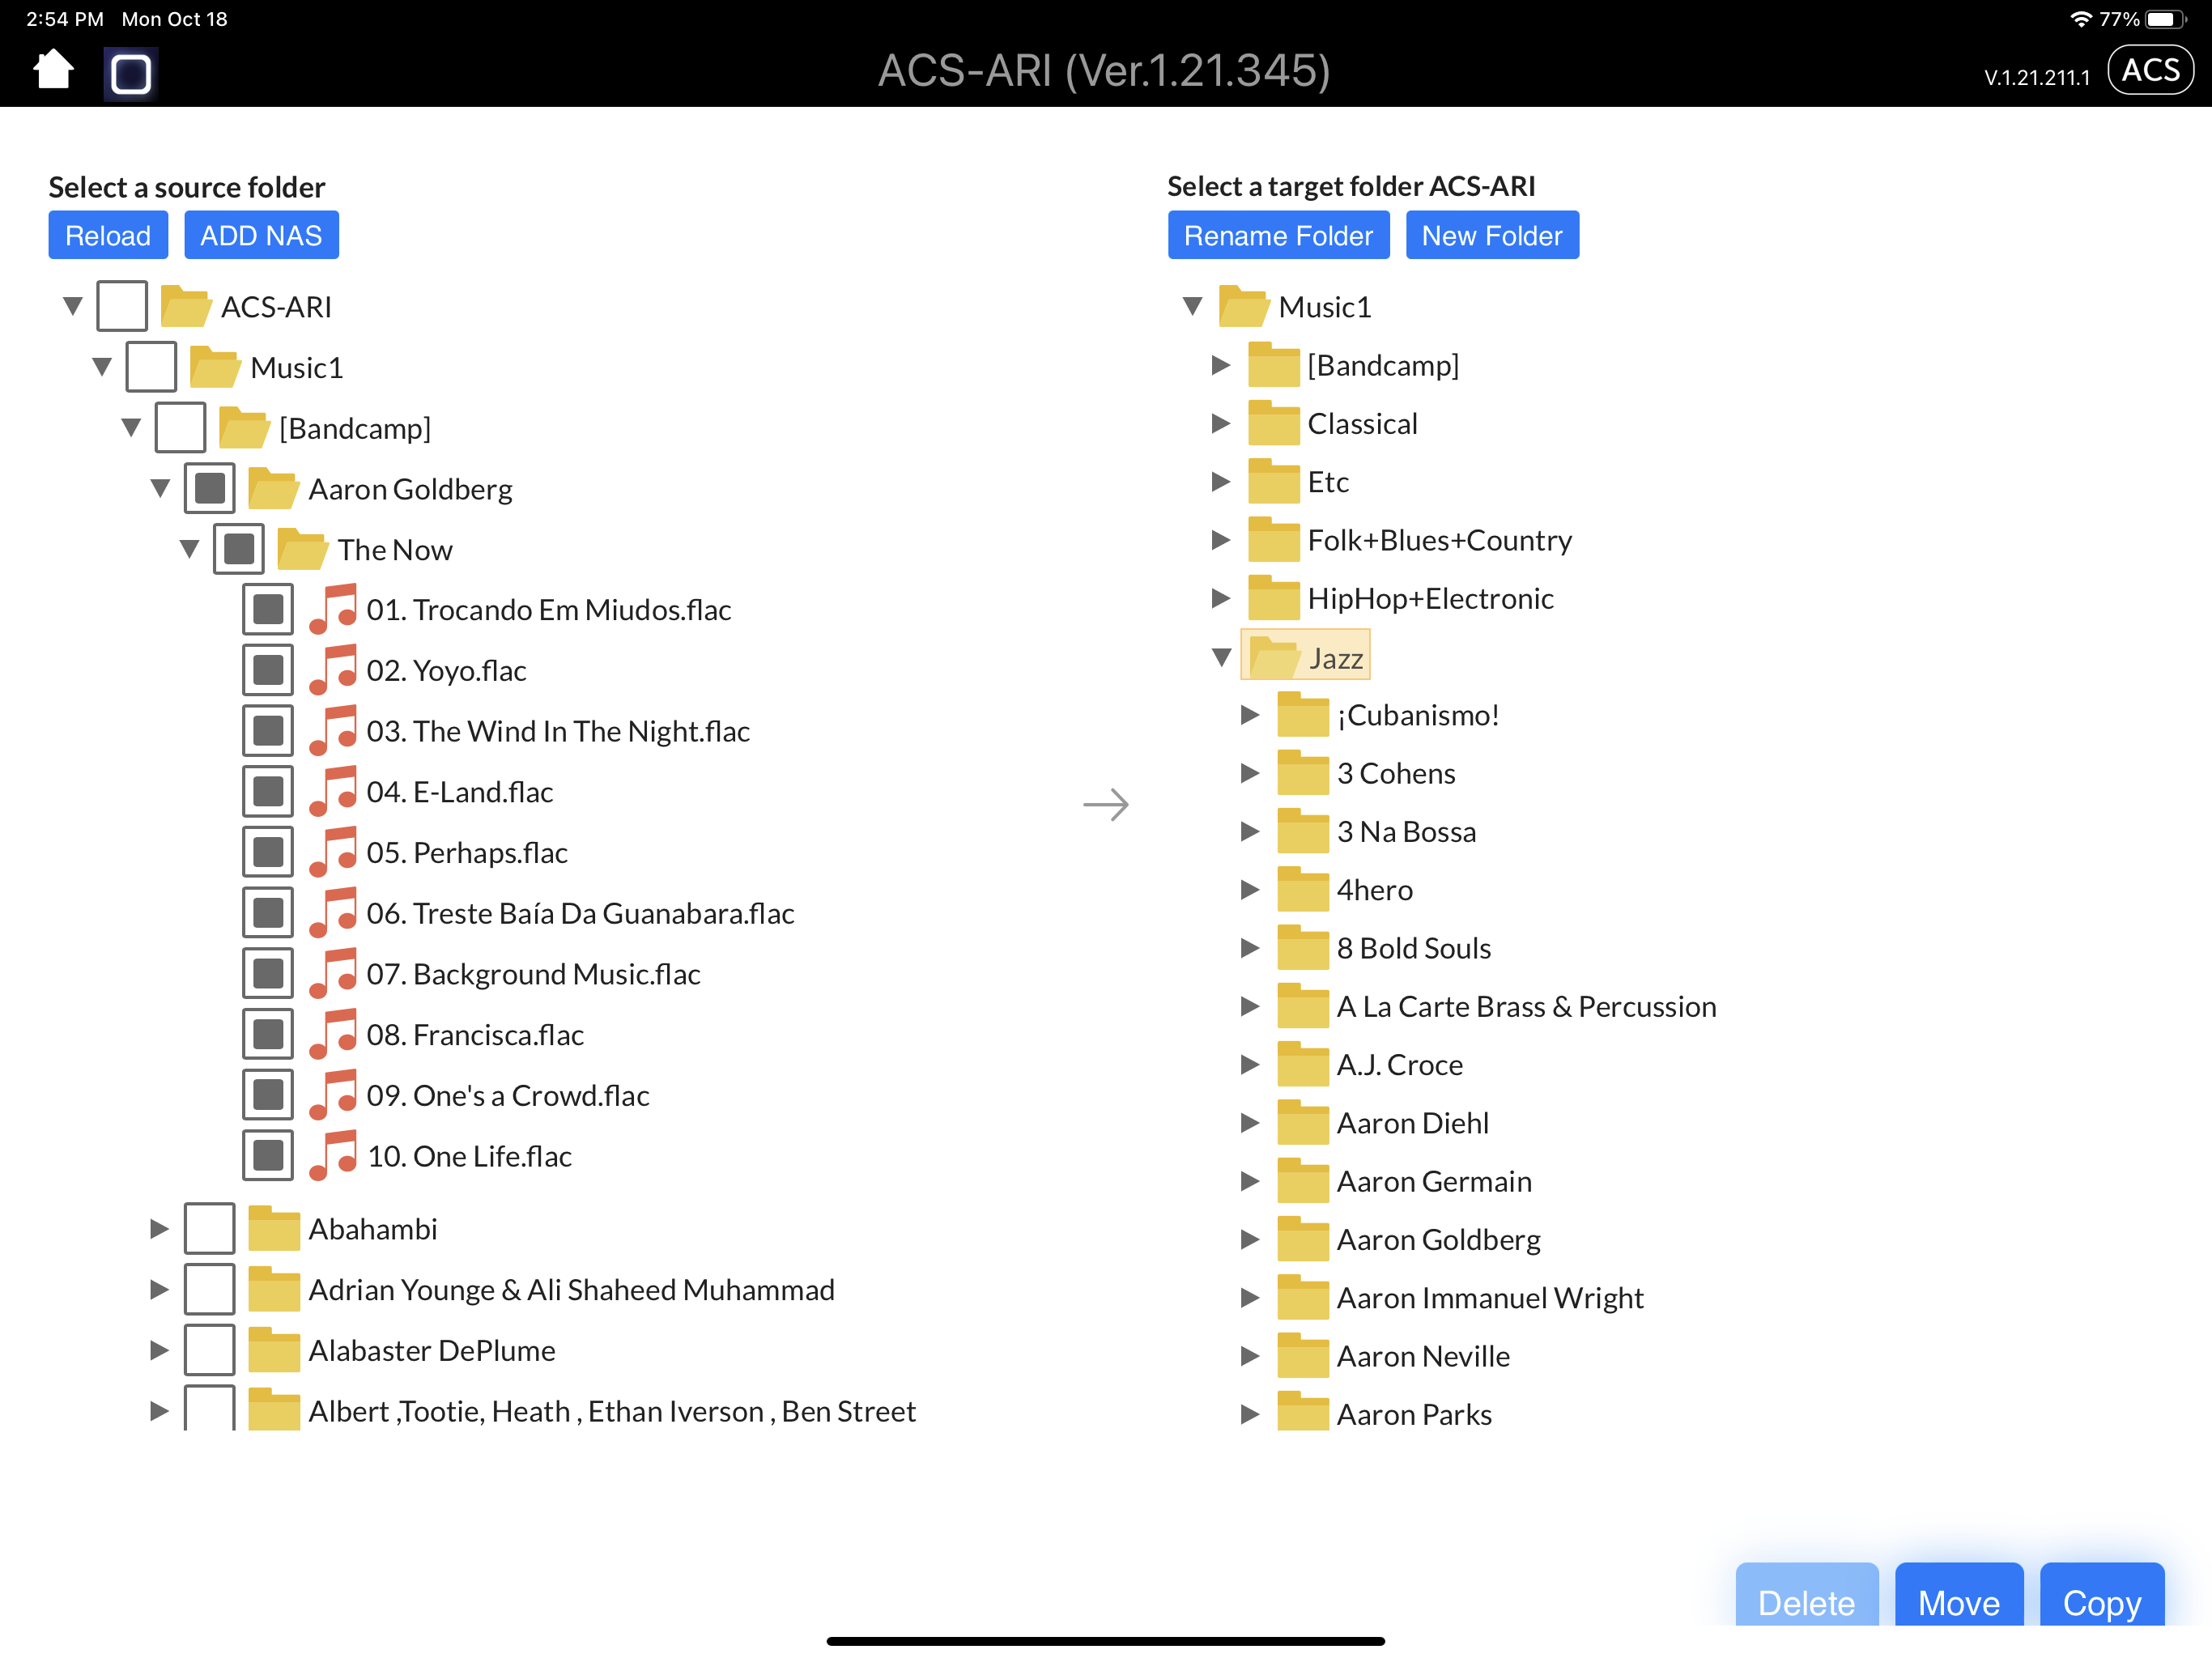This screenshot has height=1658, width=2212.
Task: Select Aaron Goldberg in target Jazz list
Action: 1438,1239
